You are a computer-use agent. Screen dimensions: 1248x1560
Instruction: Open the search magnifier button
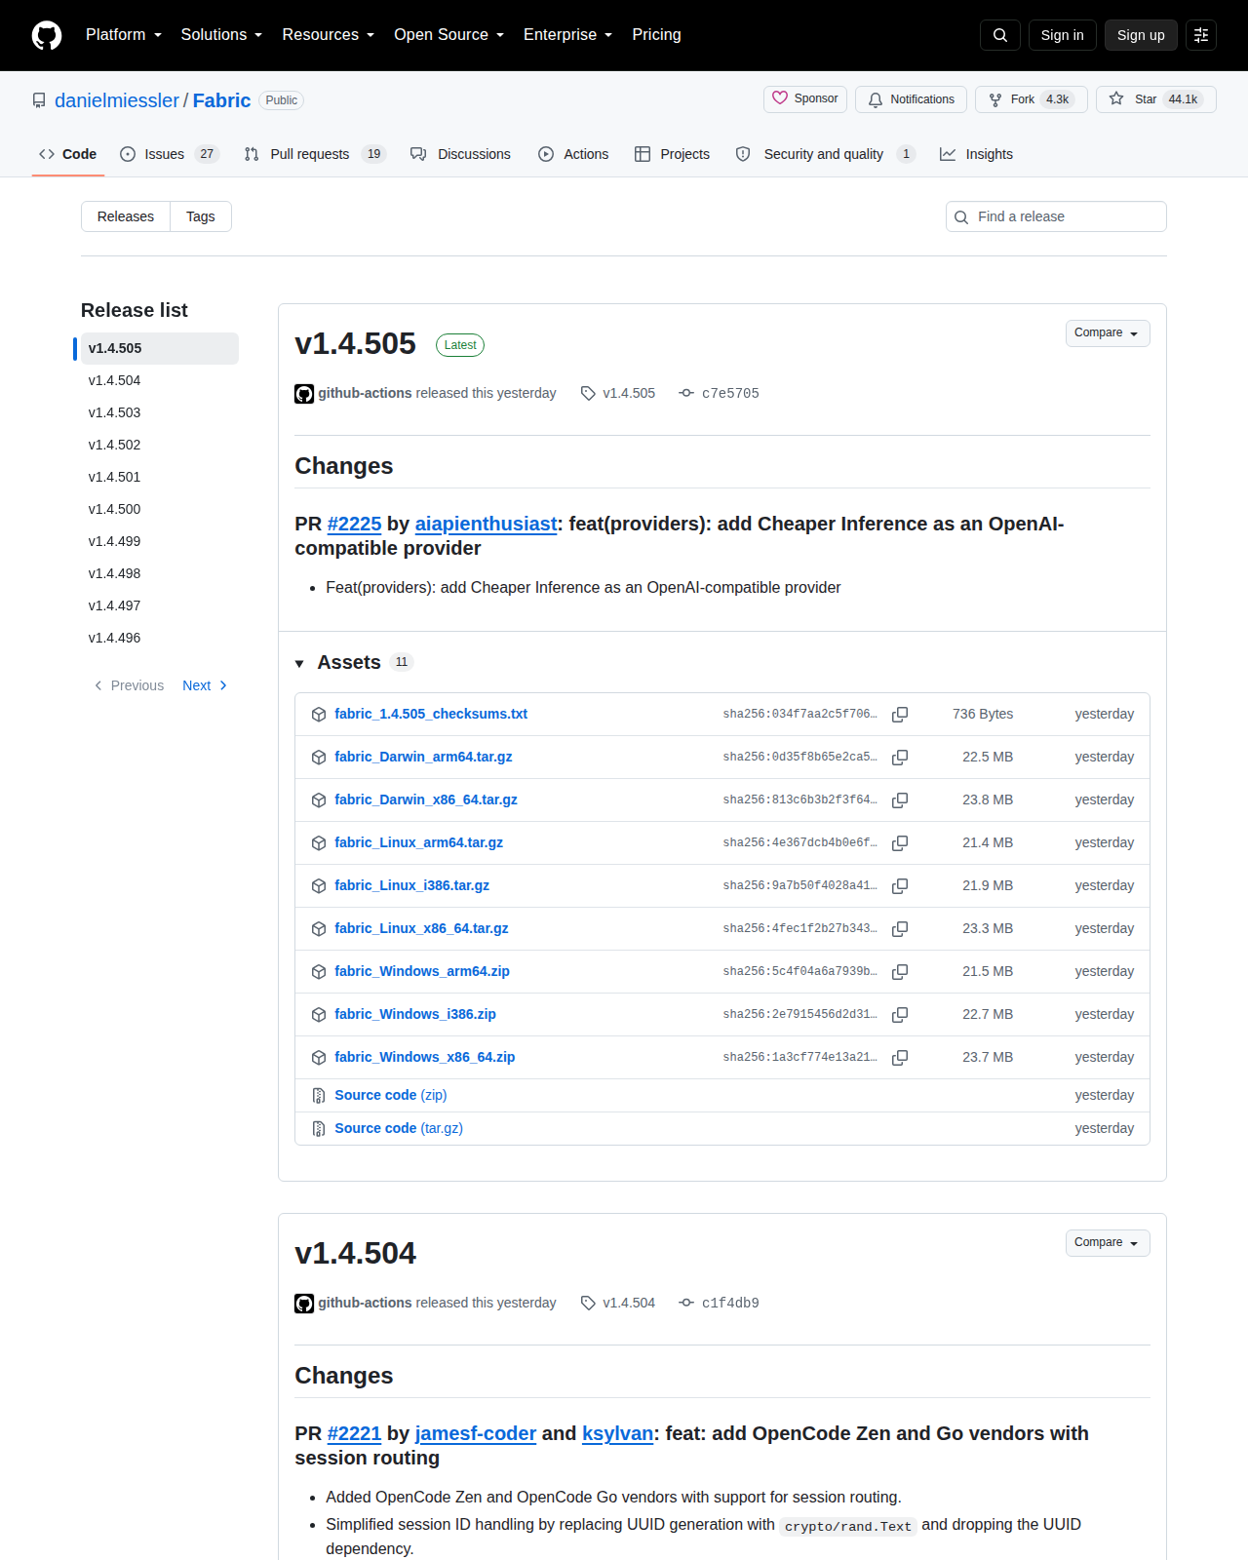[x=1000, y=35]
